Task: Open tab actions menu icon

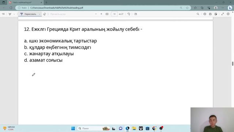Action: pos(4,3)
